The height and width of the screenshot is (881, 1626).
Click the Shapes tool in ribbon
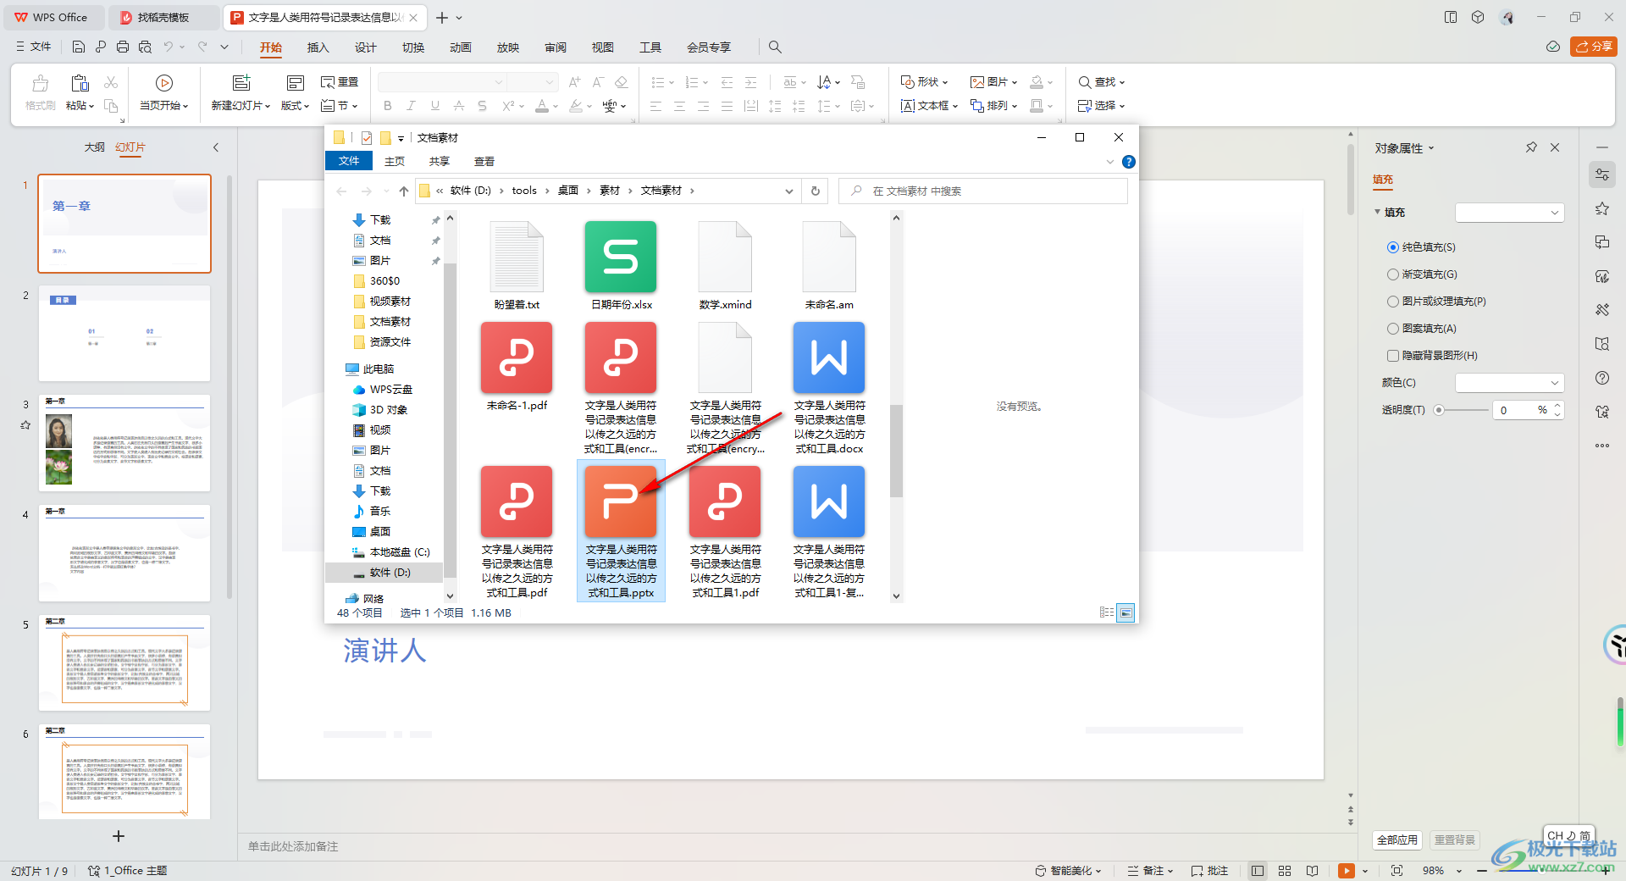click(x=924, y=82)
